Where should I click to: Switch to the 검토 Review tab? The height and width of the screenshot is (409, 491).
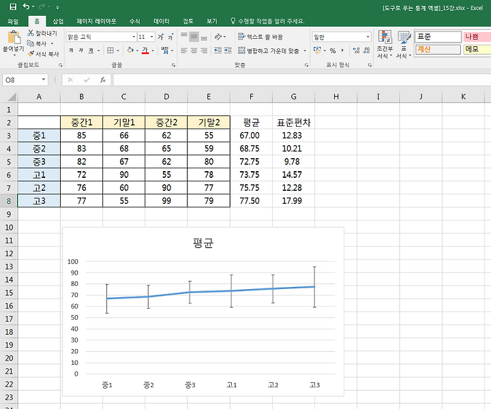(188, 21)
